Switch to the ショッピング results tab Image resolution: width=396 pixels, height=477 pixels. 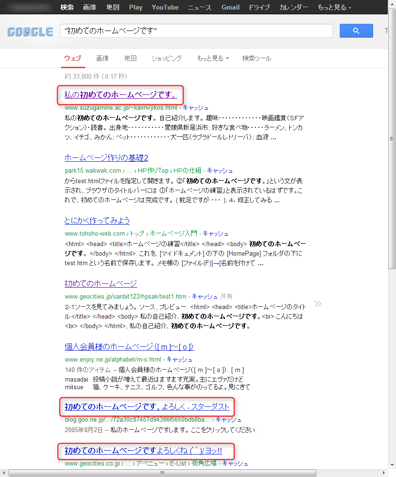coord(166,58)
